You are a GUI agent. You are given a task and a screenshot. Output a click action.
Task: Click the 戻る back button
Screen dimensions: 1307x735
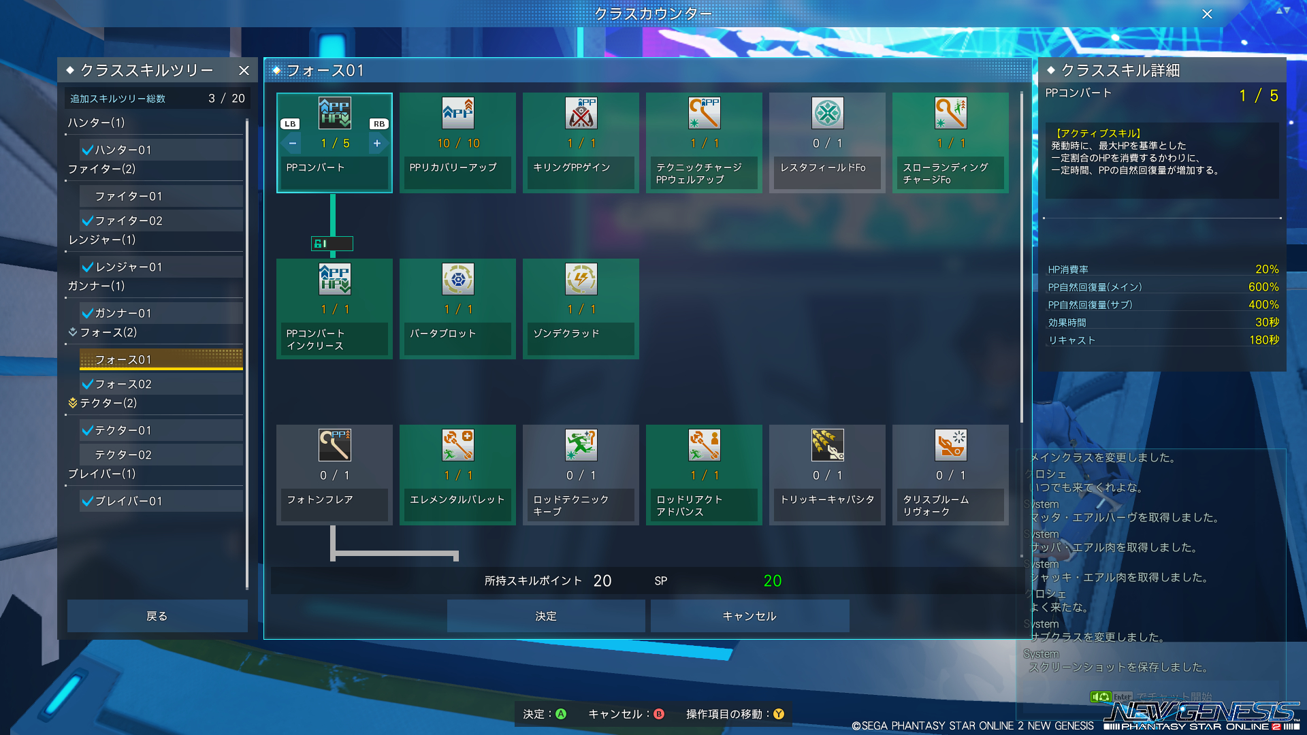coord(157,616)
